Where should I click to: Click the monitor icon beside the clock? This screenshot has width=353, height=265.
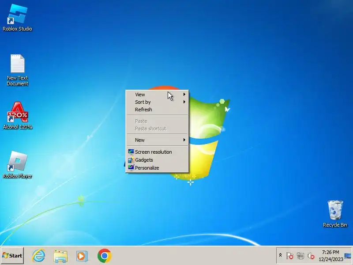click(348, 256)
